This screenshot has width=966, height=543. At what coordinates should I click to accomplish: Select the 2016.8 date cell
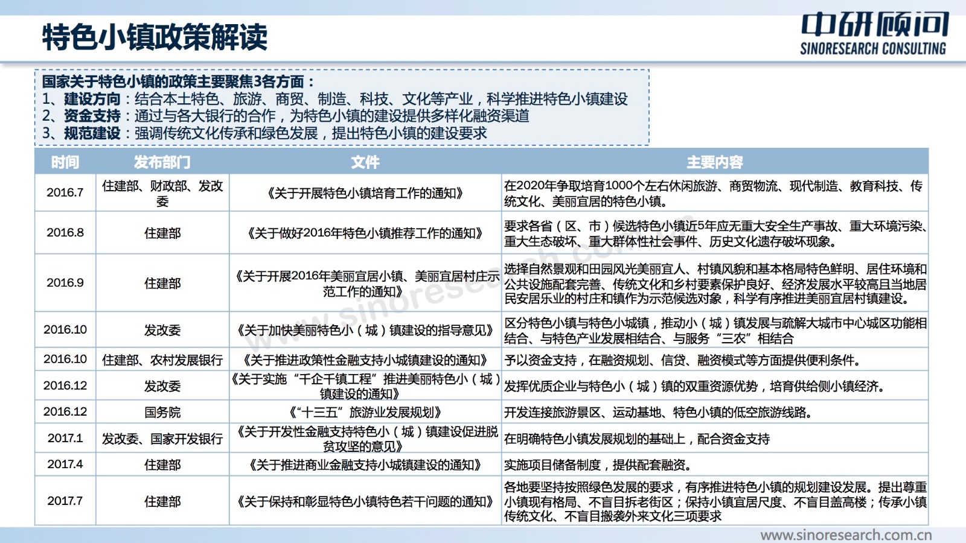point(65,232)
